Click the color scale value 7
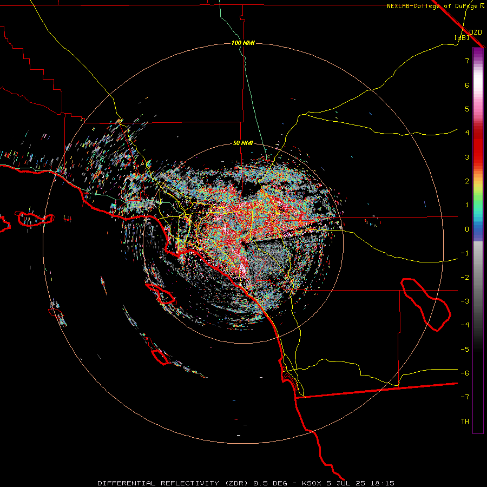 [467, 61]
